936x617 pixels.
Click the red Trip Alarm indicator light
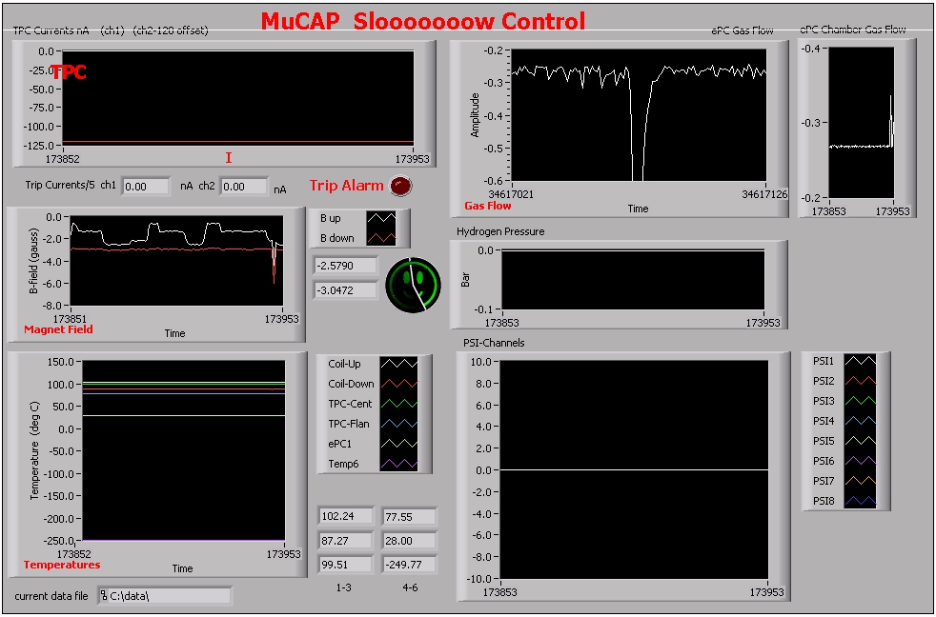(401, 186)
